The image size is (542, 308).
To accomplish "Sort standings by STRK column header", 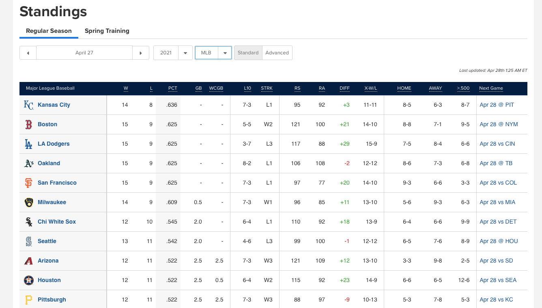I will coord(267,88).
